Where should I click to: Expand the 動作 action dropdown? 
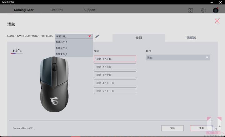click(178, 57)
